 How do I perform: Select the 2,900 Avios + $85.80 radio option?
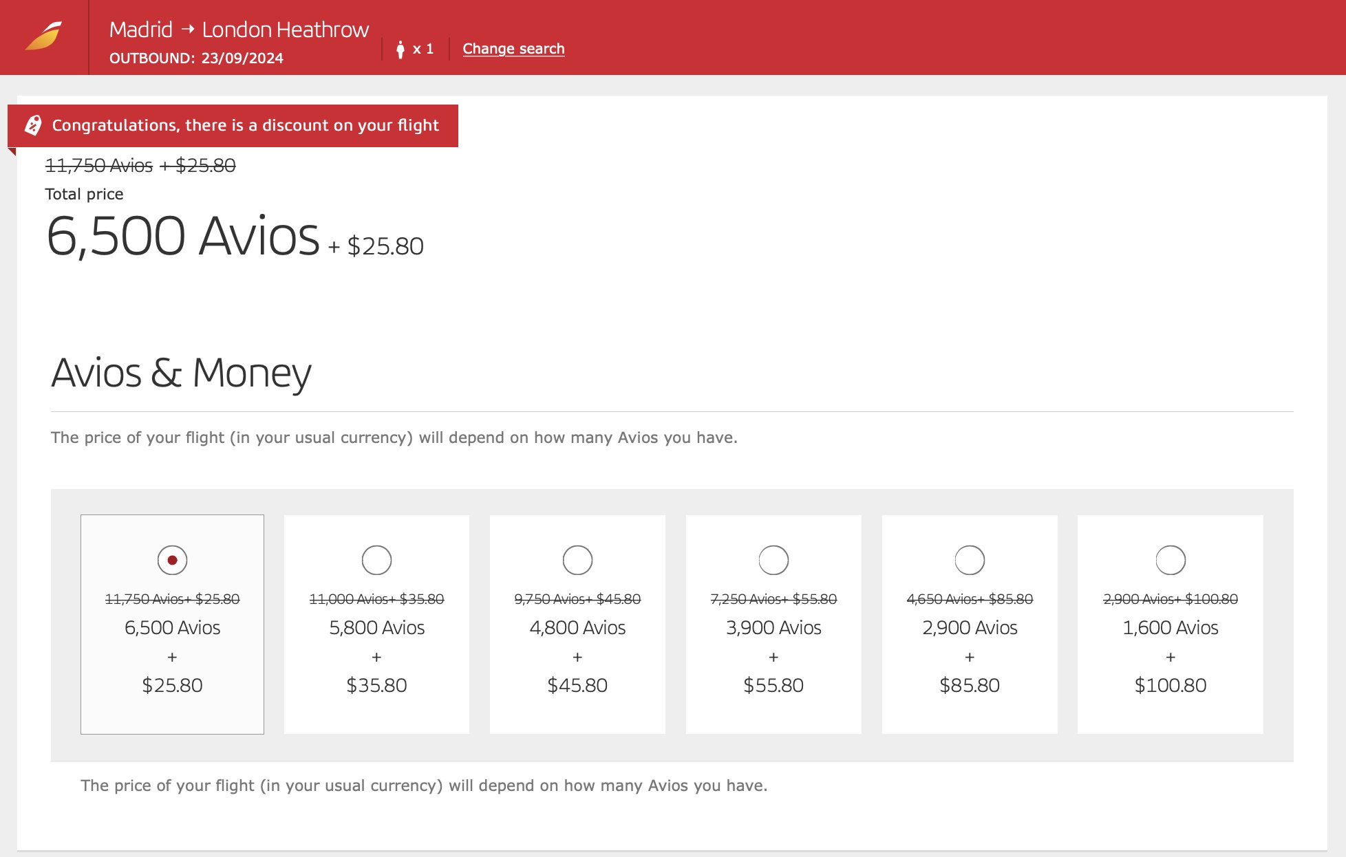(x=970, y=560)
